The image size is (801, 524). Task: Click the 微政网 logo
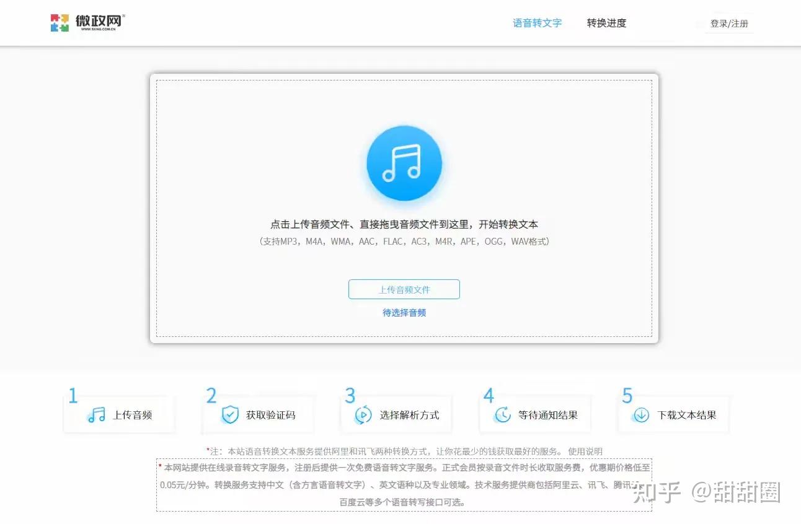pos(87,22)
